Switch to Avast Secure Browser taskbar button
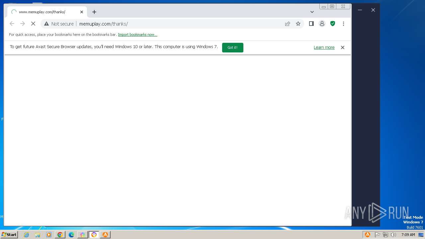425x239 pixels. point(94,235)
